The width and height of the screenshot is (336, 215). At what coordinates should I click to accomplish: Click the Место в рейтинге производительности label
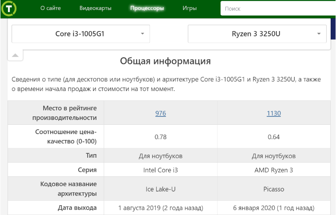click(x=65, y=113)
